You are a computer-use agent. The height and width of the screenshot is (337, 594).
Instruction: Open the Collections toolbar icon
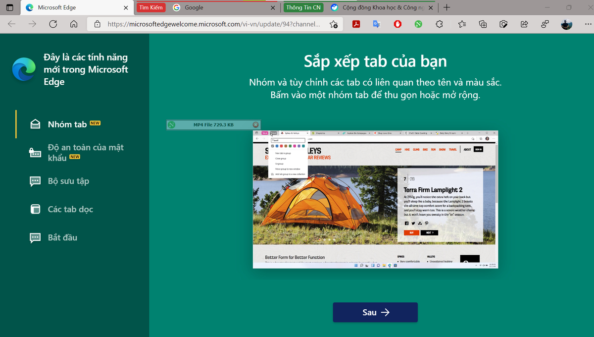[483, 24]
